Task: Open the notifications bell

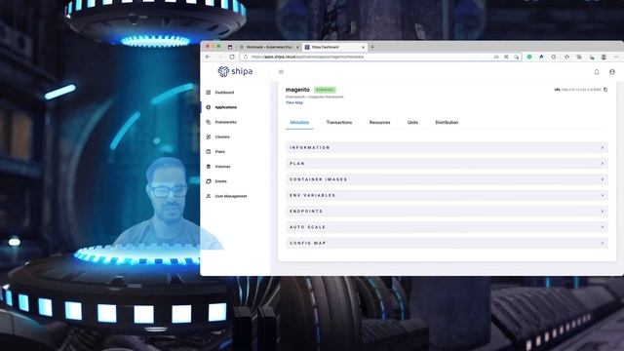Action: point(597,72)
